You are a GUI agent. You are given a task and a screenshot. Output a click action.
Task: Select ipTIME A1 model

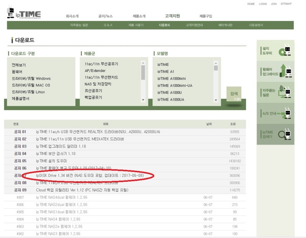click(x=166, y=72)
